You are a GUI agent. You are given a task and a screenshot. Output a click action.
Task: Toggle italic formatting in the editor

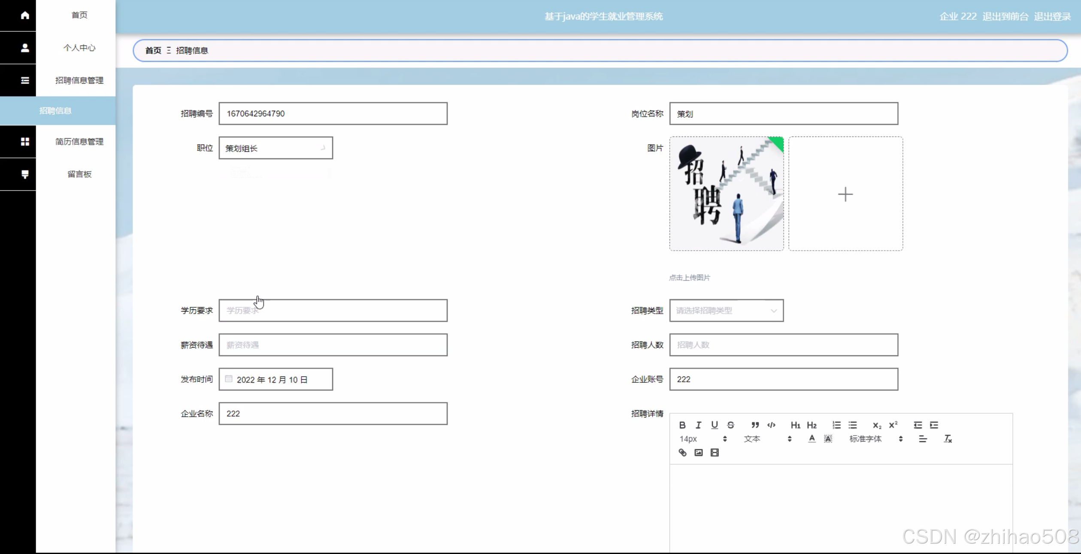pos(698,425)
